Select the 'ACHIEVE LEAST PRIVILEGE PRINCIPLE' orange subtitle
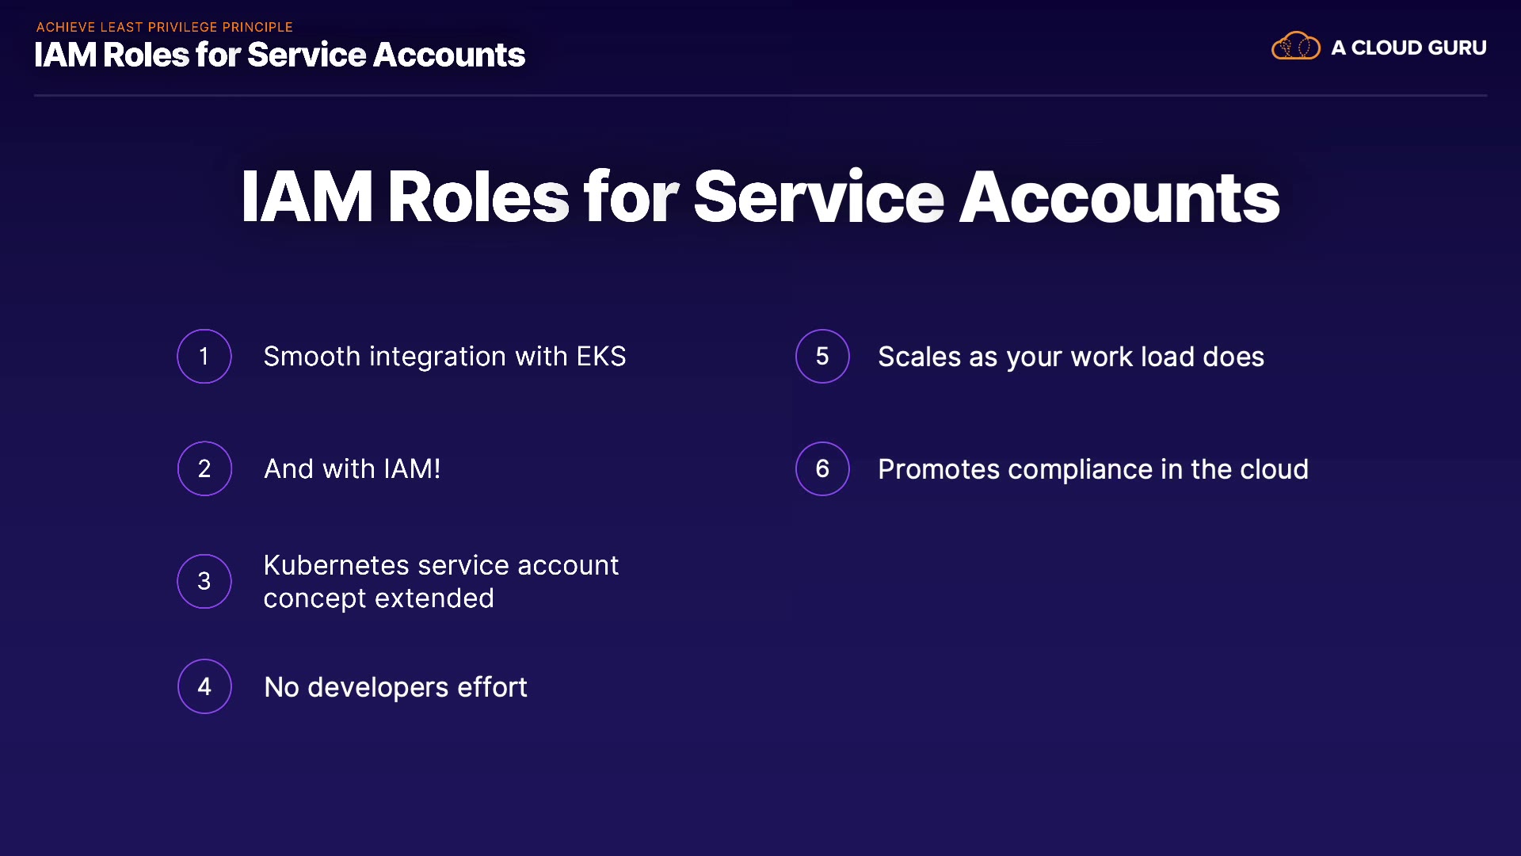 coord(165,27)
